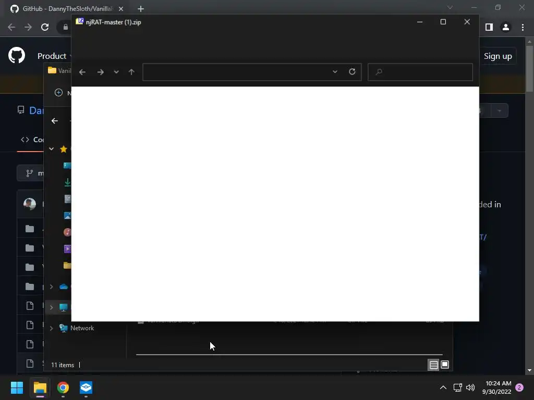534x400 pixels.
Task: Open clock and date panel
Action: (x=497, y=387)
